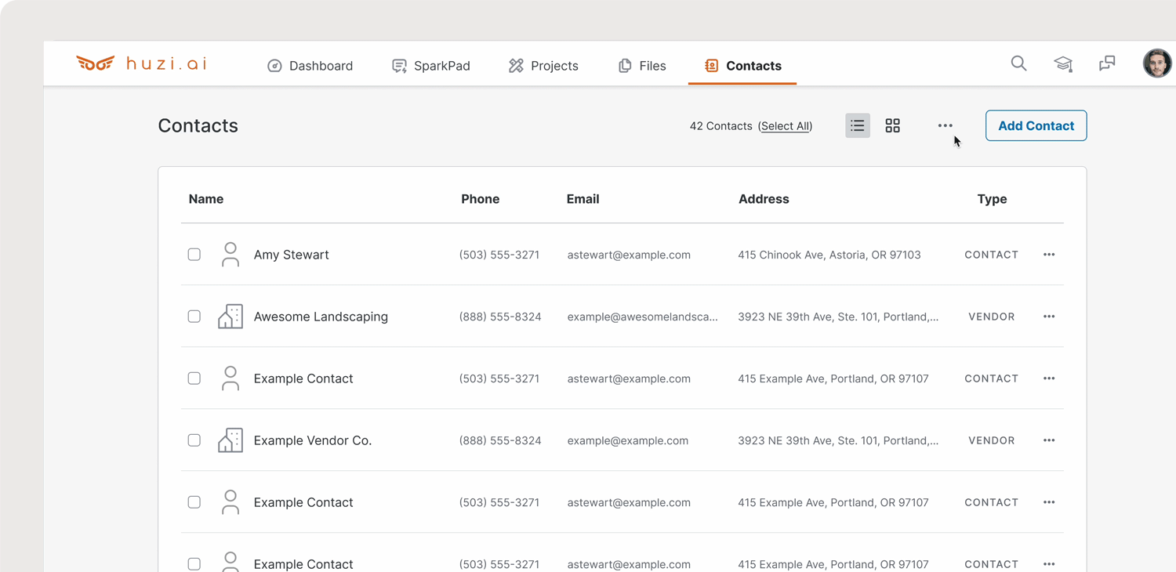Open the search icon in header
This screenshot has width=1176, height=572.
[1018, 63]
